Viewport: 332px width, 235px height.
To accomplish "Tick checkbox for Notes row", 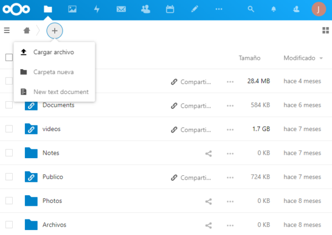I will pyautogui.click(x=9, y=153).
